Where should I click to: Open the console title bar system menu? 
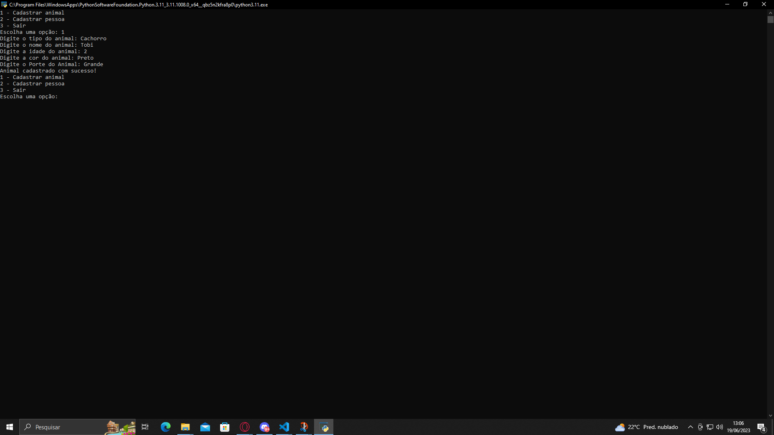click(x=4, y=4)
